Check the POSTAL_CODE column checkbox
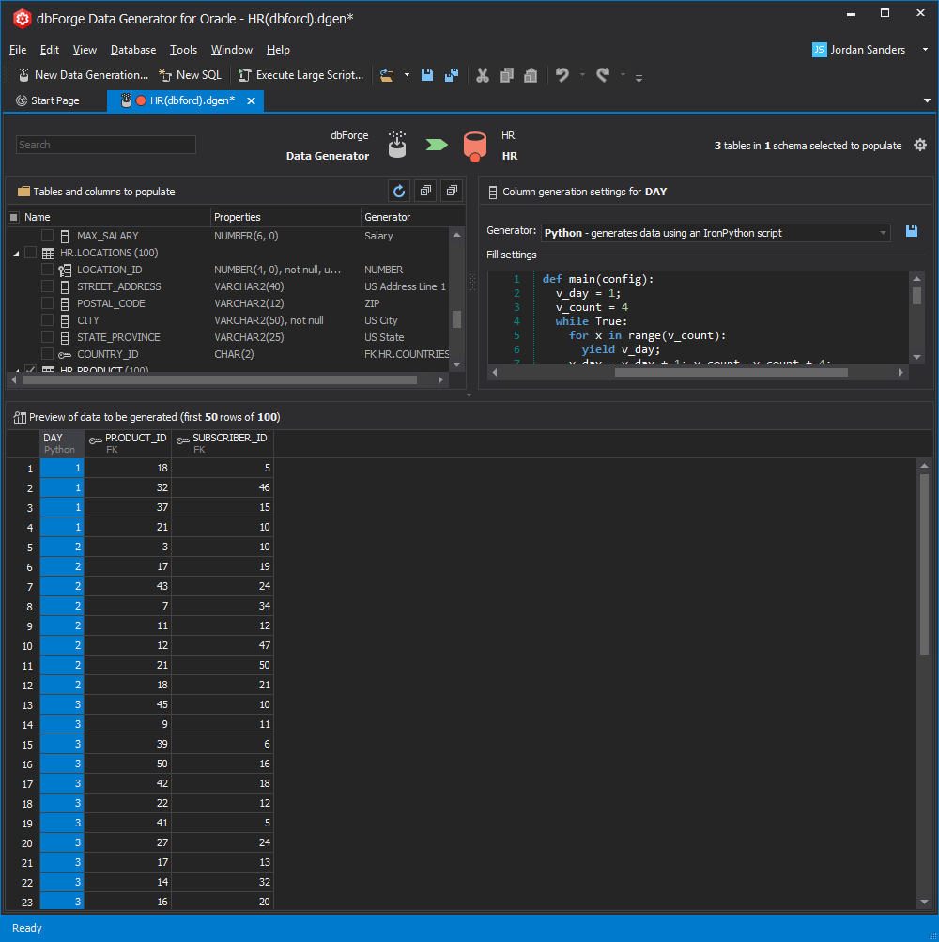939x942 pixels. (48, 302)
